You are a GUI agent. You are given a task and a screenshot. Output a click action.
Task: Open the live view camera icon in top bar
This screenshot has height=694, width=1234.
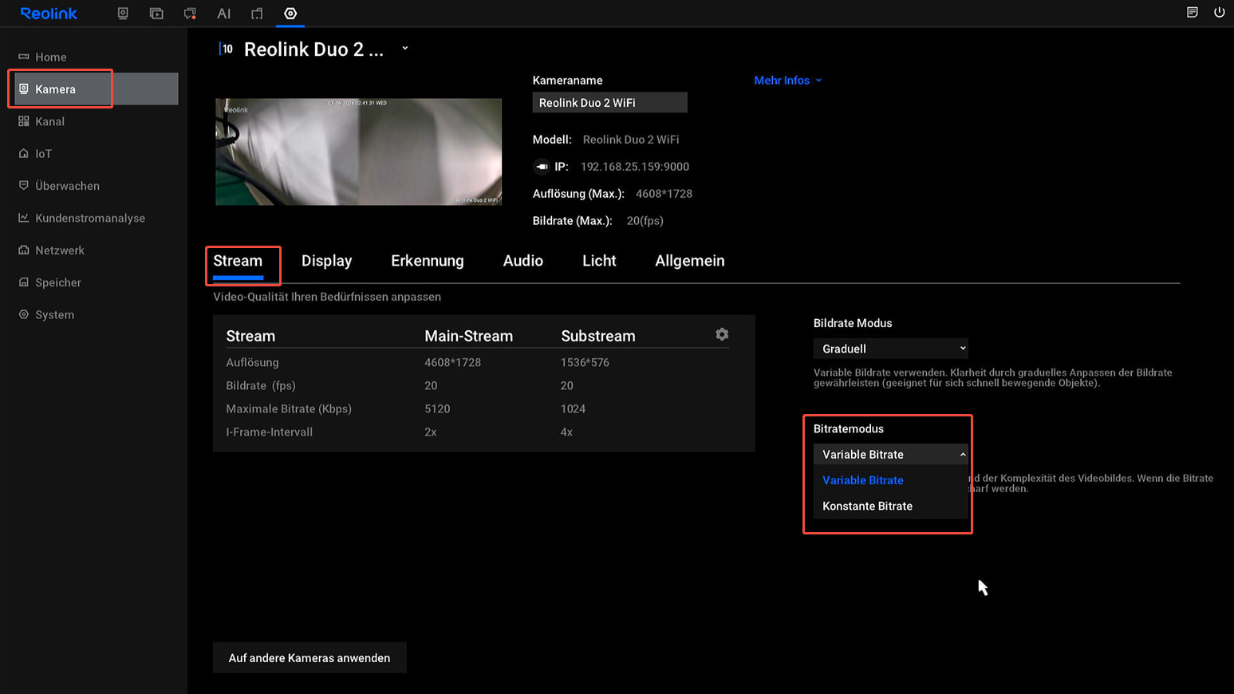123,14
